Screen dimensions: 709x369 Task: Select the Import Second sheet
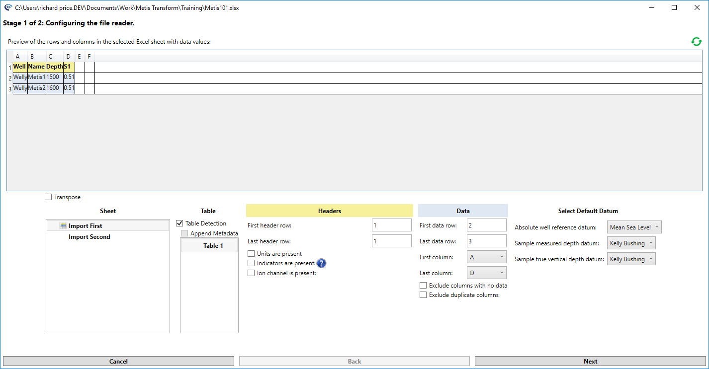(108, 237)
